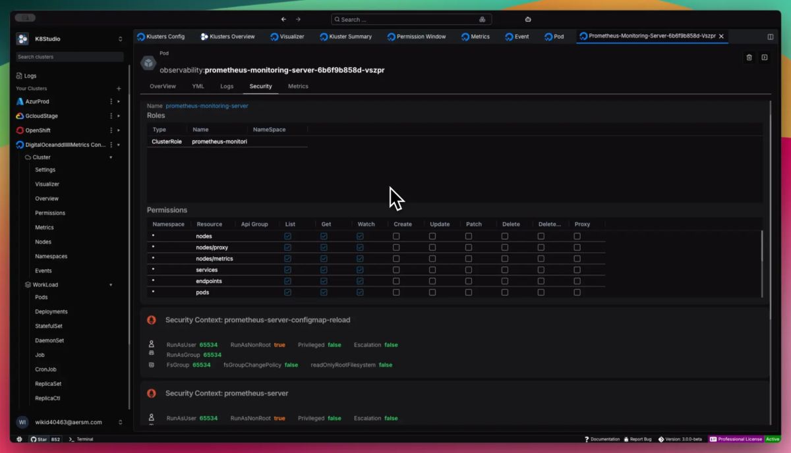Open the OverView tab
This screenshot has width=791, height=453.
(x=163, y=86)
